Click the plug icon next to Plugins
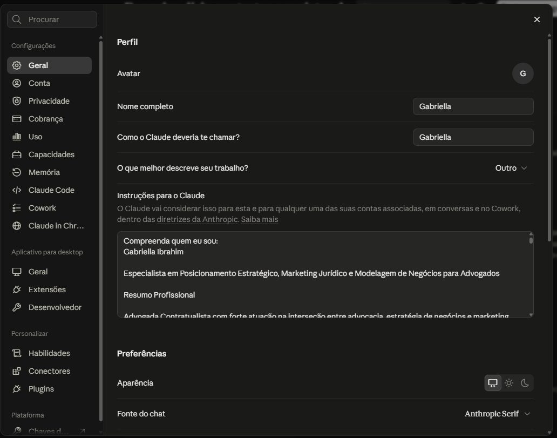The height and width of the screenshot is (438, 557). point(17,388)
